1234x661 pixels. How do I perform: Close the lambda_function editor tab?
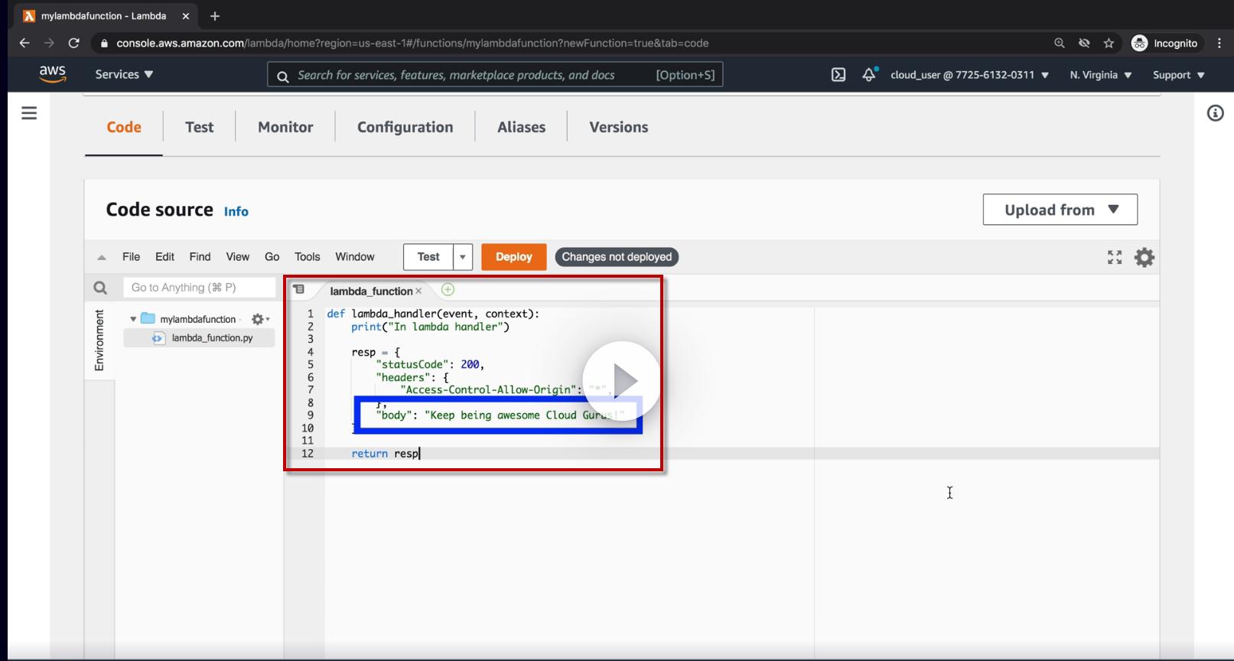[x=418, y=291]
